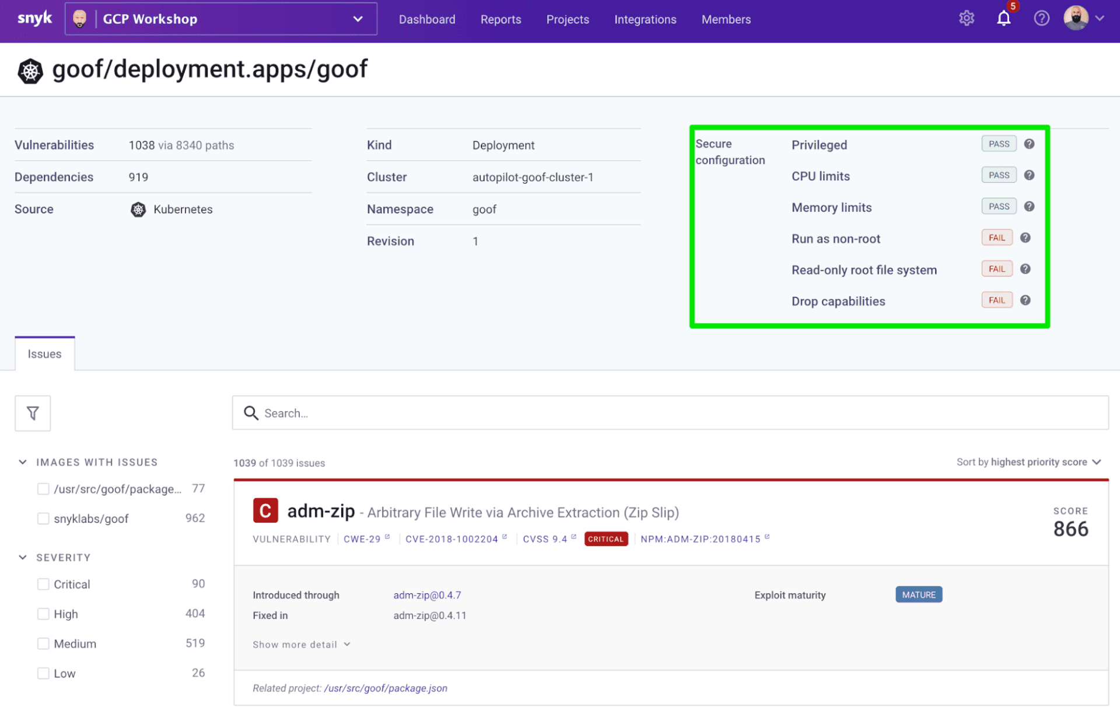Click the '1038 via 8340 paths' vulnerabilities value
The width and height of the screenshot is (1120, 707).
click(x=181, y=145)
